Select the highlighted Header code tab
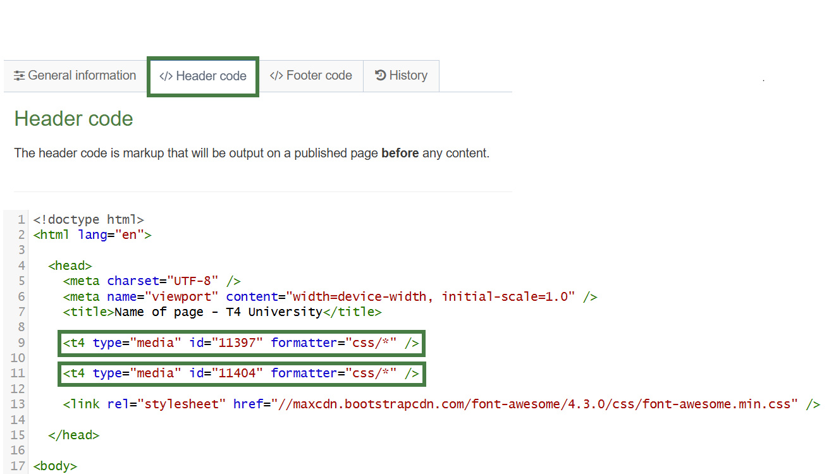The height and width of the screenshot is (474, 836). 202,76
